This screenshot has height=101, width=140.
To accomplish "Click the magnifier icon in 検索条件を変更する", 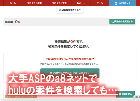I will pyautogui.click(x=113, y=22).
